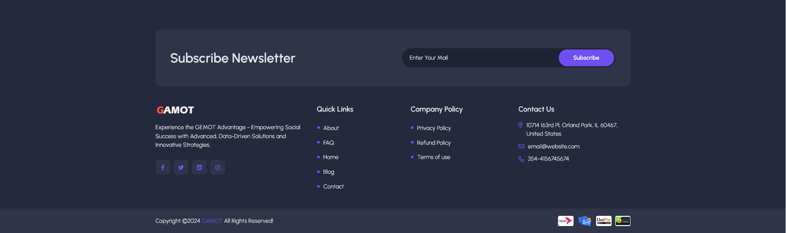Click the bKash payment icon

565,221
